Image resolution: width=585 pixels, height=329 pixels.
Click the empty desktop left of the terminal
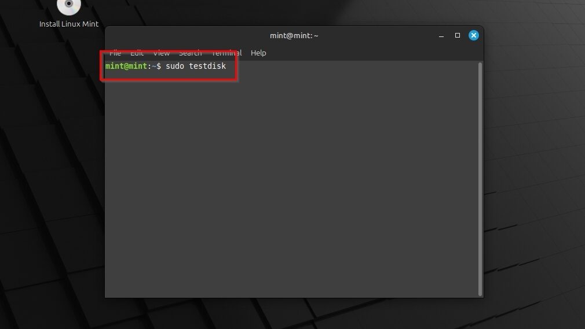(52, 173)
